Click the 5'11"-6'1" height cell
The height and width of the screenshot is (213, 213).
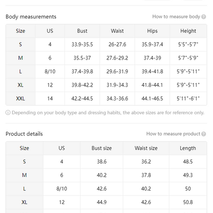(188, 99)
